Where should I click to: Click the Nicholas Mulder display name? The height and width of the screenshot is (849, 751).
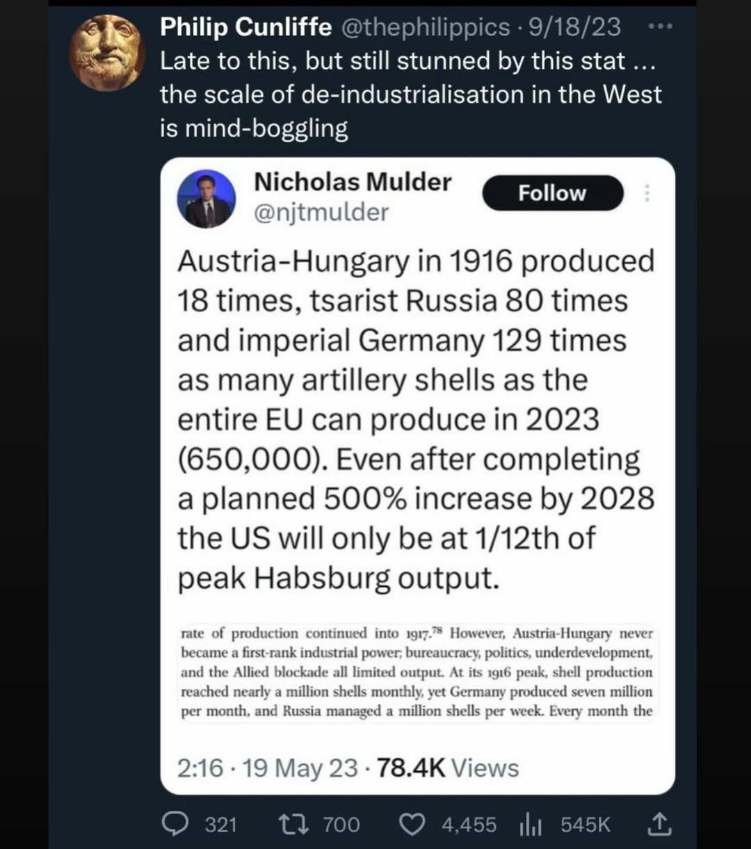353,181
